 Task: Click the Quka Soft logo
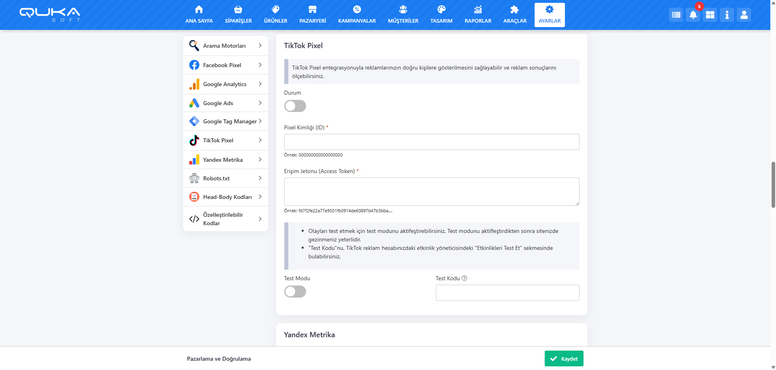(x=50, y=14)
